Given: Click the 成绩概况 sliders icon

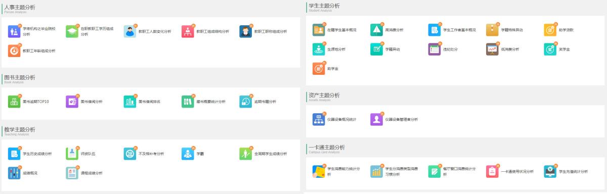Looking at the screenshot, I should [14, 173].
